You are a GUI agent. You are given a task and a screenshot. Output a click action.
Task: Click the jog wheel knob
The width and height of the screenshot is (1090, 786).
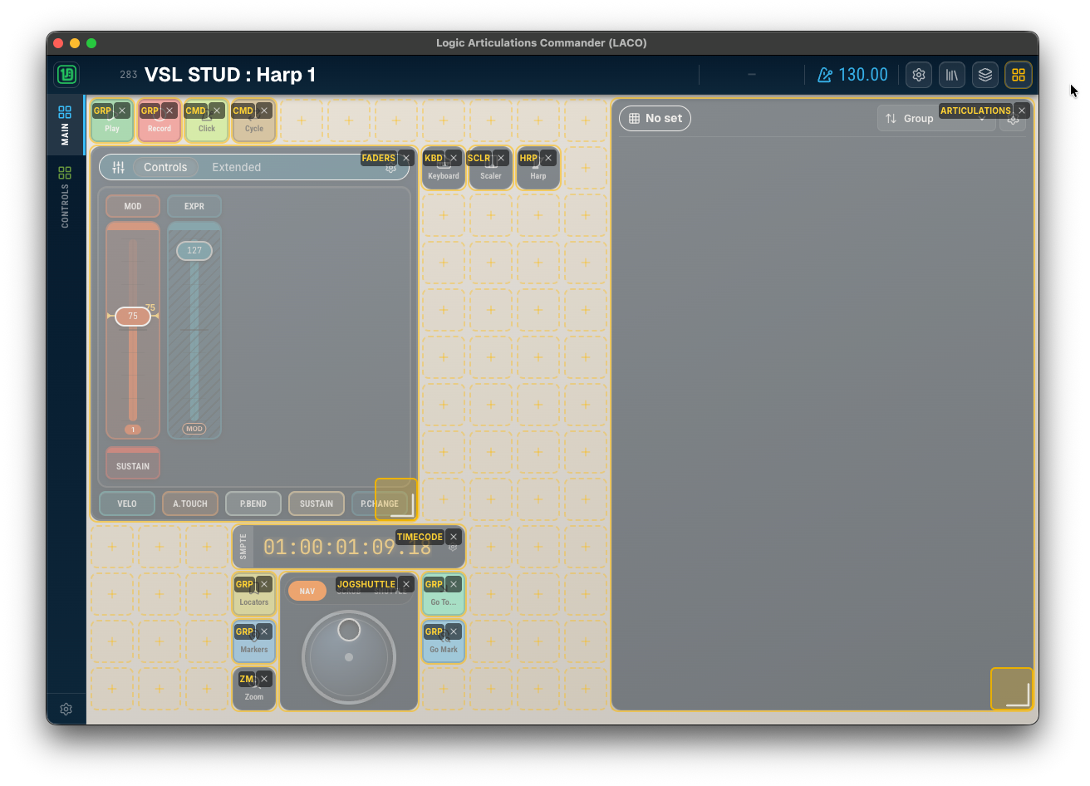tap(349, 630)
